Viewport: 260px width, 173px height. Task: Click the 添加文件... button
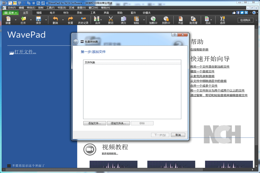point(95,123)
